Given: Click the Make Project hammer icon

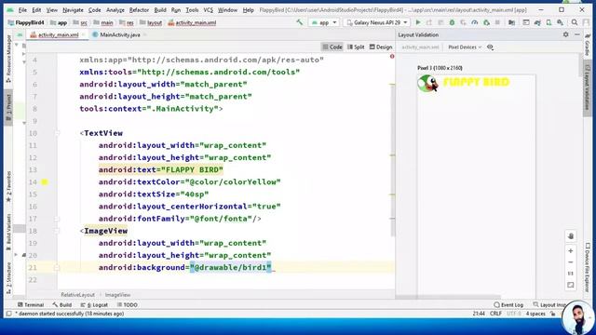Looking at the screenshot, I should [300, 22].
